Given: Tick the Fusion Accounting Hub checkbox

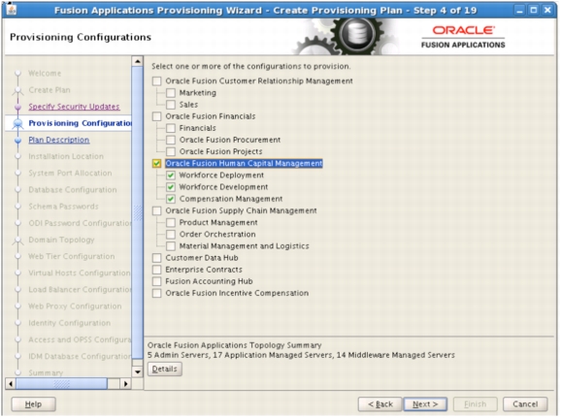Looking at the screenshot, I should pos(156,282).
